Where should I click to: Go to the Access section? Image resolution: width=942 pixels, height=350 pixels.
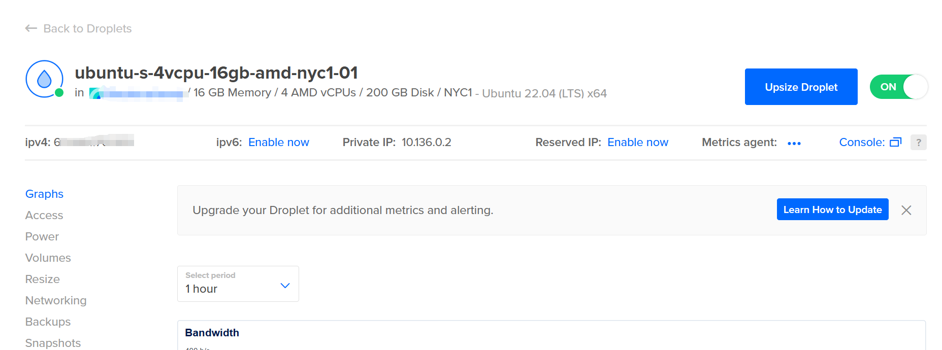[x=44, y=215]
